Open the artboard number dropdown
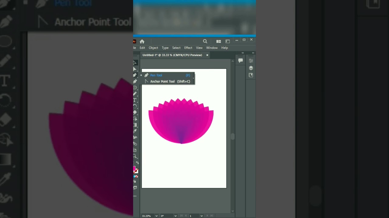The image size is (389, 218). 201,216
